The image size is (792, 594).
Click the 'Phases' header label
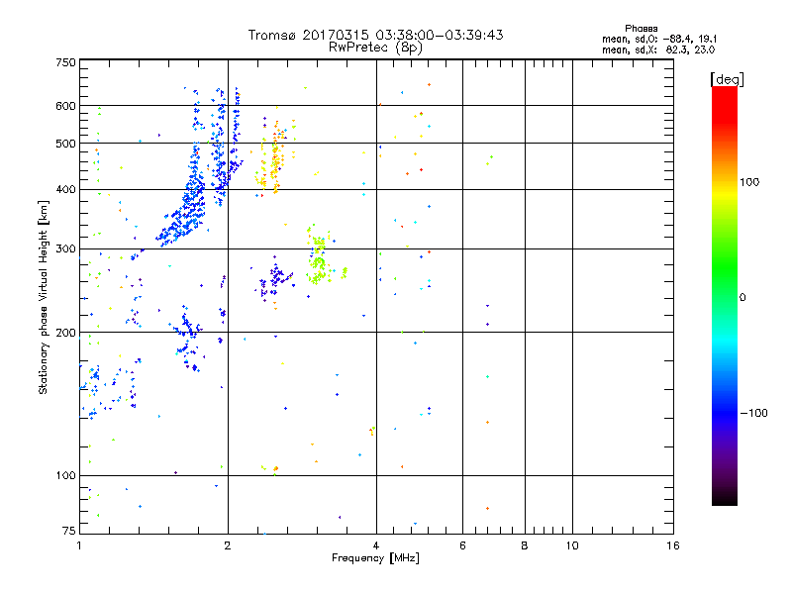[x=641, y=29]
